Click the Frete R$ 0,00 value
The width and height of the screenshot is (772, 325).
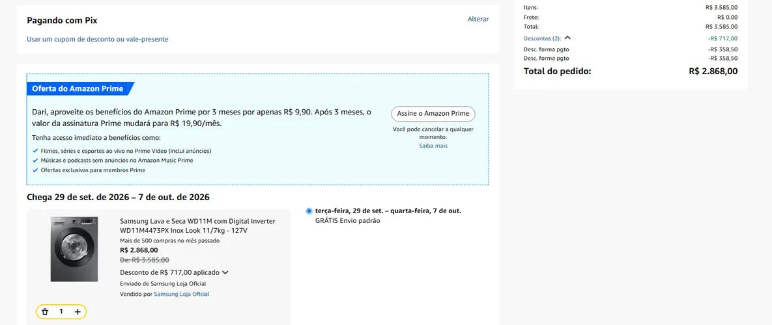point(728,17)
